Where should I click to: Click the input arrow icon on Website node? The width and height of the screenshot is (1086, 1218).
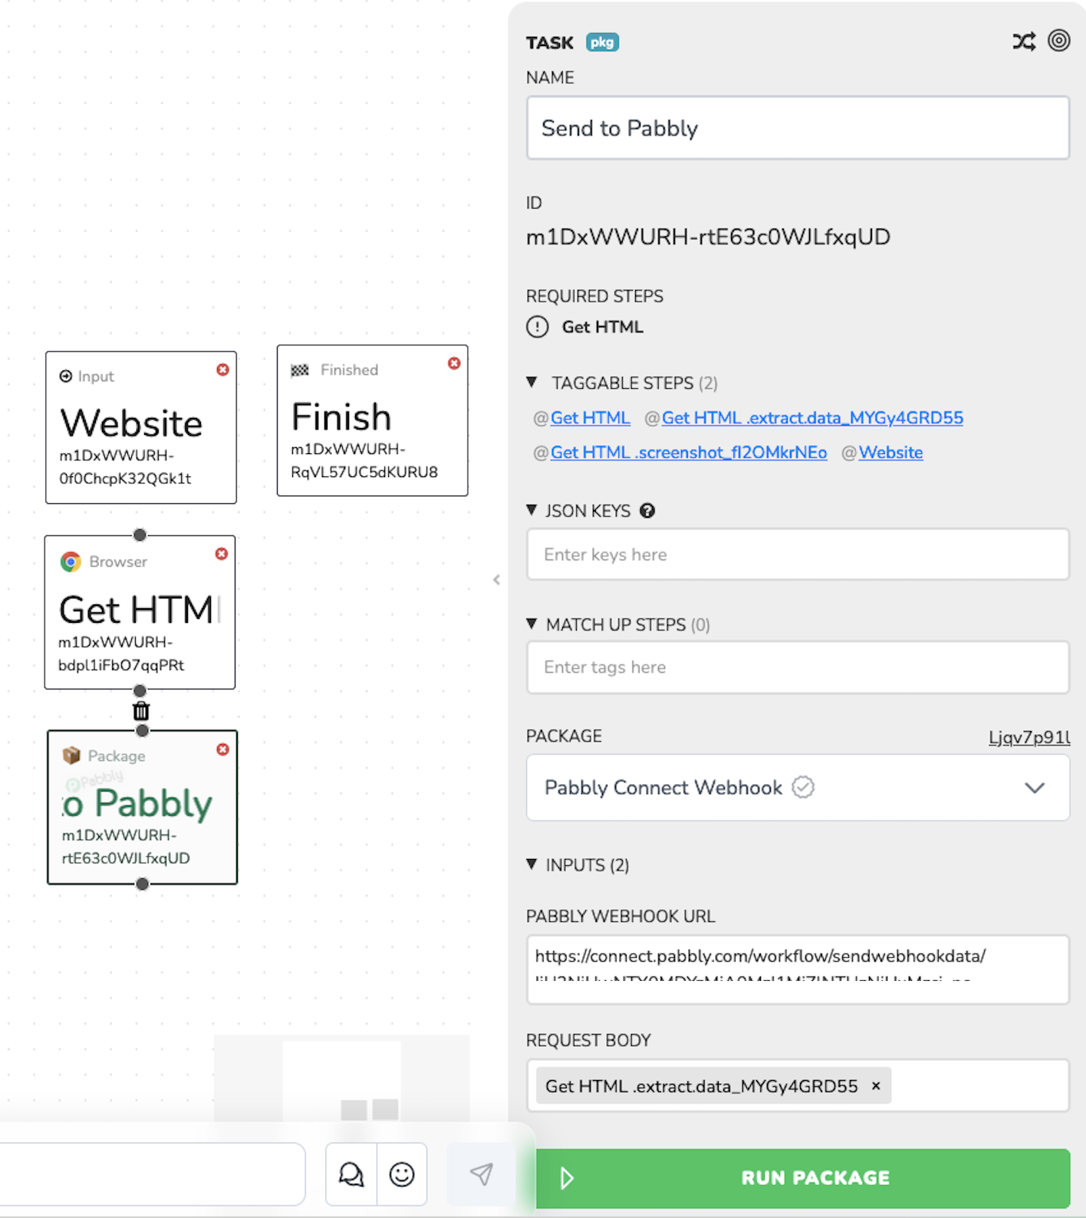(x=66, y=377)
